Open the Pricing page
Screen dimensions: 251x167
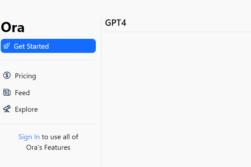click(25, 76)
